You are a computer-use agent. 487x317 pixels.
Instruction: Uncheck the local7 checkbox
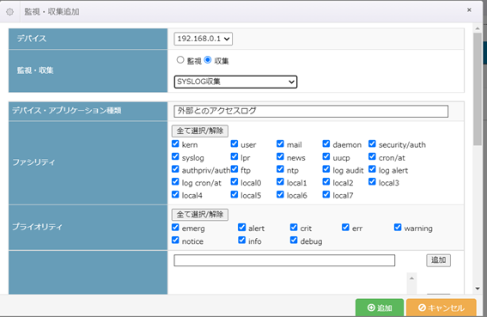tap(326, 194)
